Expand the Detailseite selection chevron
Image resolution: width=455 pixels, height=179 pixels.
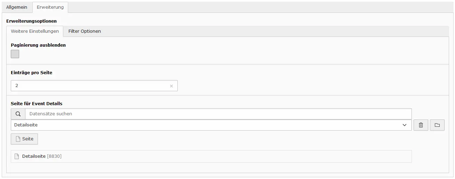pyautogui.click(x=405, y=125)
